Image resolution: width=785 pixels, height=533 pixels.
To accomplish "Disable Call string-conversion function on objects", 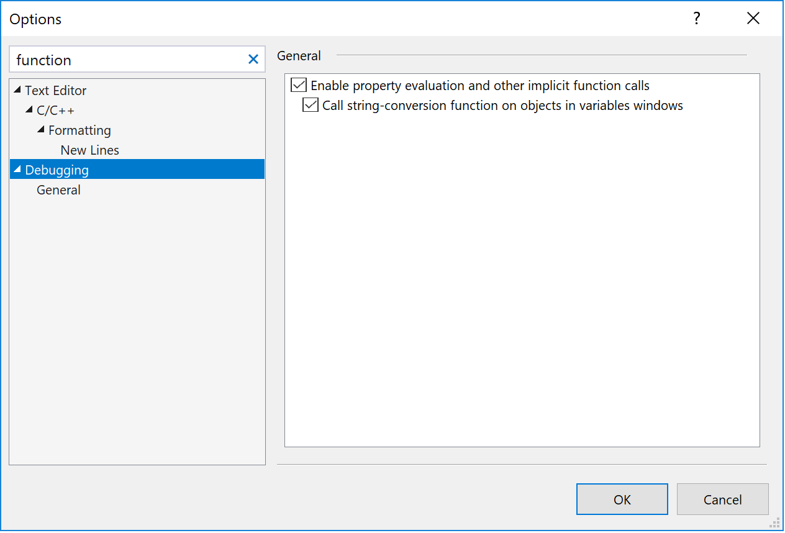I will (309, 105).
